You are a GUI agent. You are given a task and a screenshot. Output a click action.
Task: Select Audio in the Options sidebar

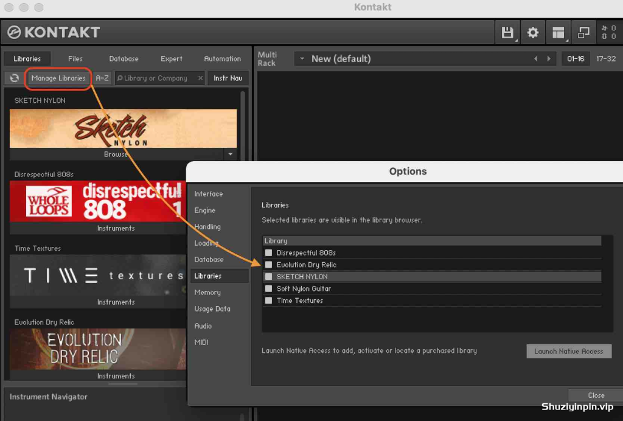pyautogui.click(x=203, y=325)
